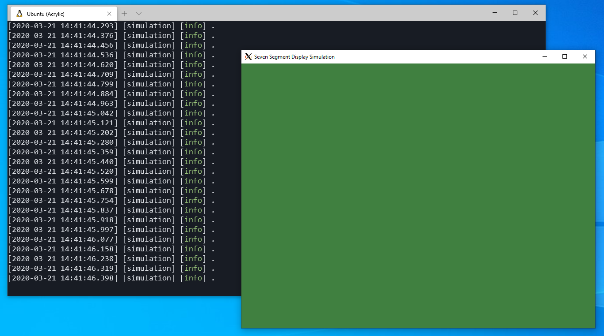This screenshot has width=604, height=336.
Task: Click the log line timestamped 14:41:44.799
Action: tap(112, 84)
